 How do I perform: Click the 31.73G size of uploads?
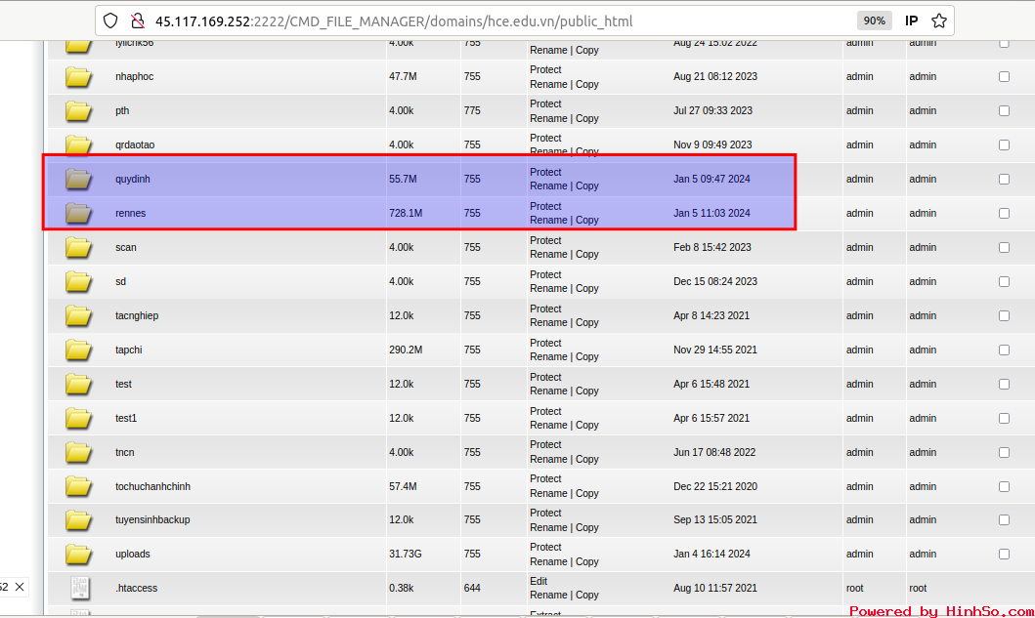(x=406, y=554)
